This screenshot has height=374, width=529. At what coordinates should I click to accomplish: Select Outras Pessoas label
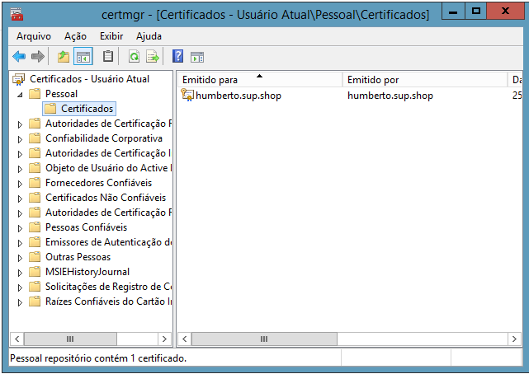[x=78, y=256]
